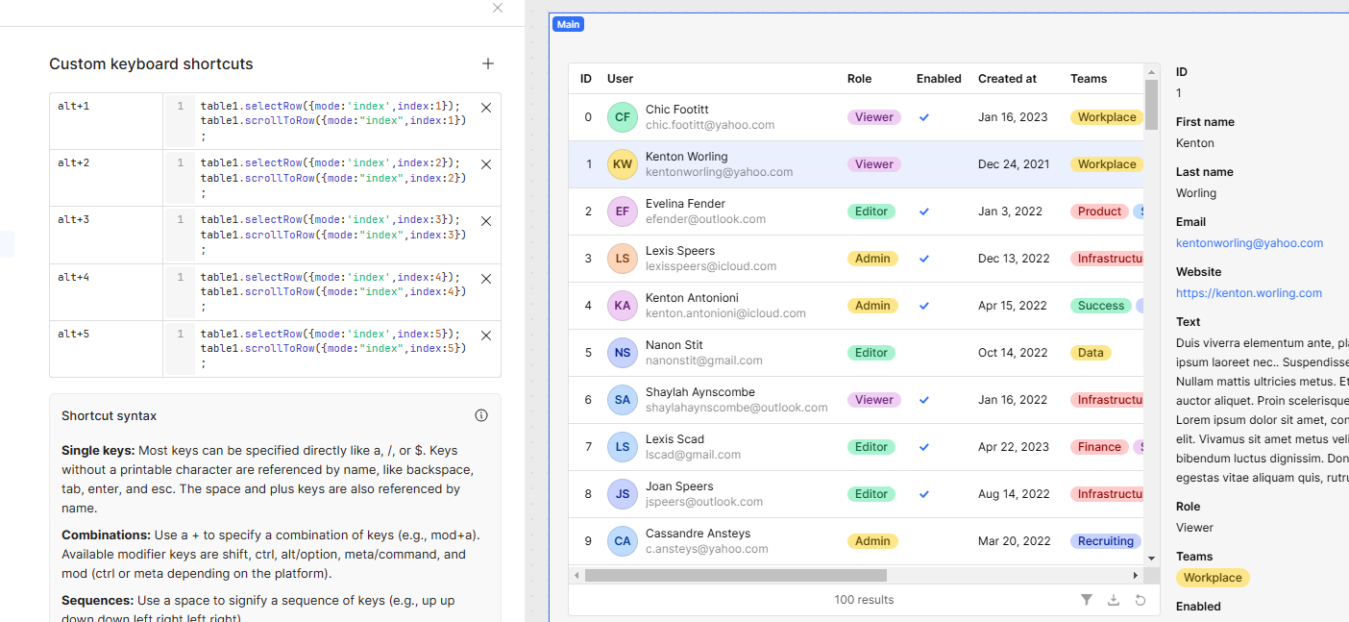
Task: Select row with lscad@gmail.com
Action: coord(857,447)
